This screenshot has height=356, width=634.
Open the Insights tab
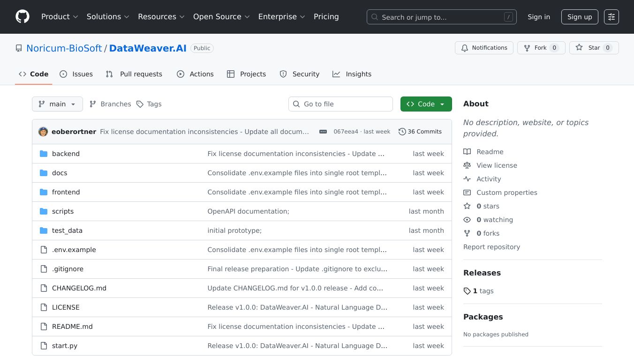click(352, 74)
